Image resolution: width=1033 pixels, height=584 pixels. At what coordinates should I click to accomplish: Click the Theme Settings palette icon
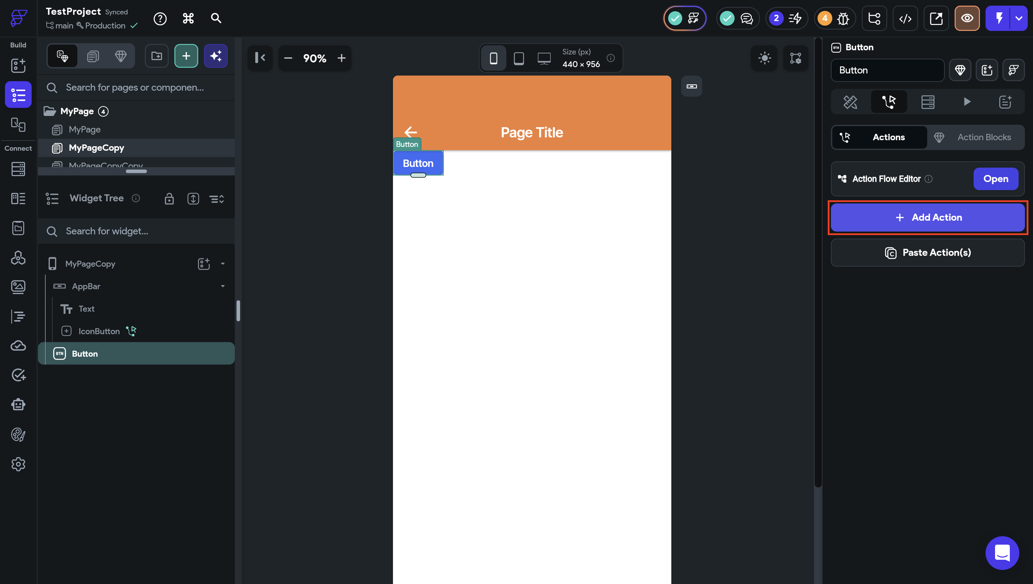[x=18, y=434]
